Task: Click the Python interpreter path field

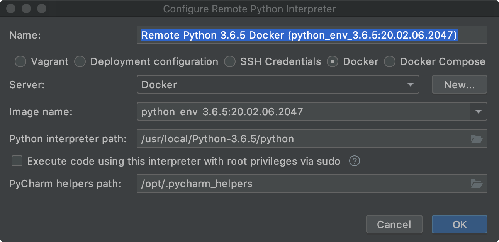Action: pyautogui.click(x=301, y=139)
